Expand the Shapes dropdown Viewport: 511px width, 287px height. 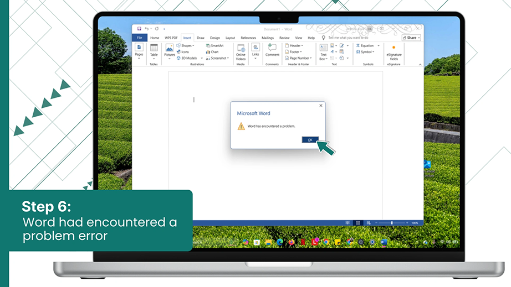pos(186,46)
